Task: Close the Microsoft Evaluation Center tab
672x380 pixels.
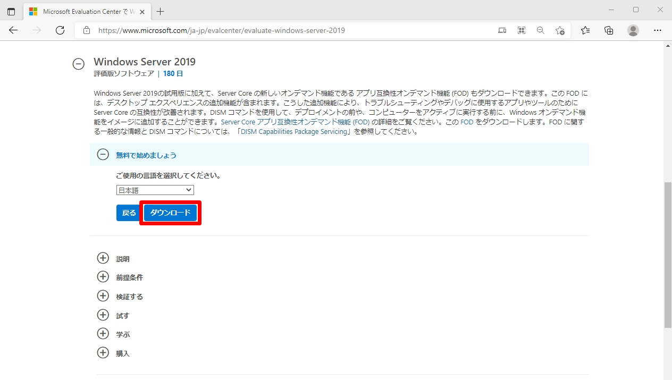Action: (x=142, y=11)
